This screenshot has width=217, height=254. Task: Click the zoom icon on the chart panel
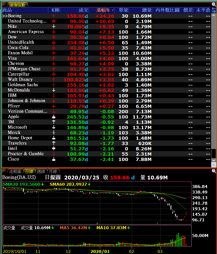[213, 171]
